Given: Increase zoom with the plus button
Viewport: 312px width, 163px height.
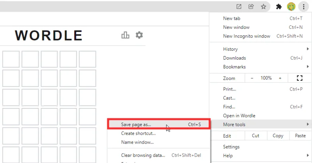Looking at the screenshot, I should (280, 78).
